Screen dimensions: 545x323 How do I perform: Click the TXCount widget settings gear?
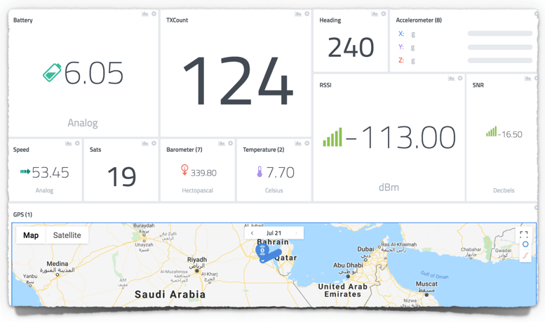tap(307, 14)
